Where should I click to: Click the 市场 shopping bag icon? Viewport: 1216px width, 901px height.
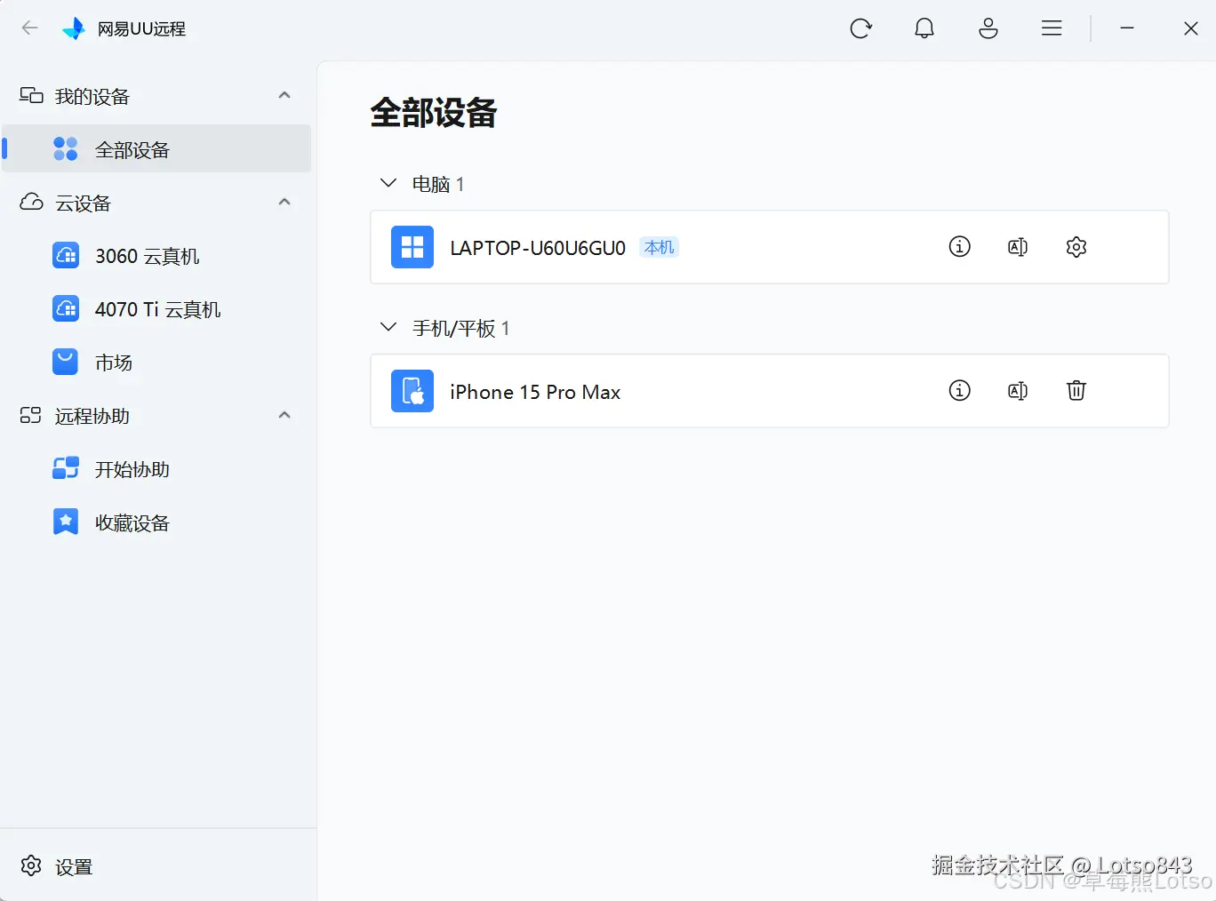(x=66, y=363)
